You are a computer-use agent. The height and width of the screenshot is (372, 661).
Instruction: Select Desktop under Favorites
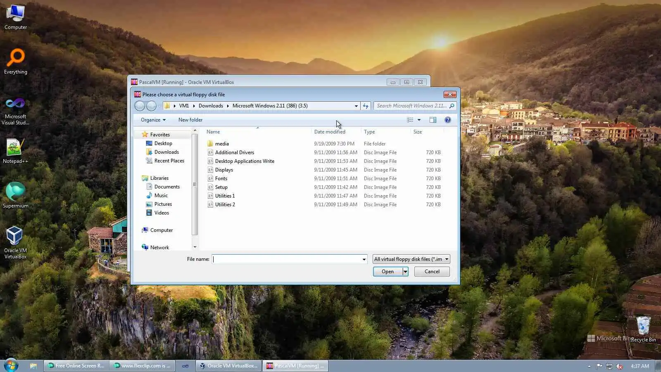tap(163, 143)
